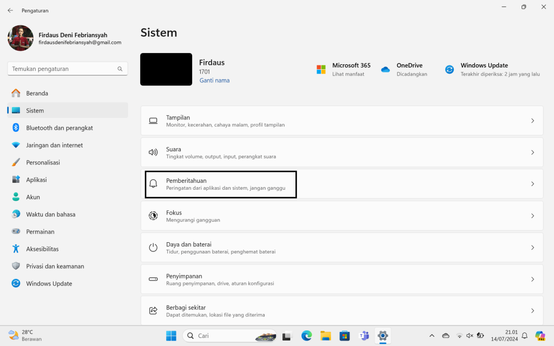Click the Temukan pengaturan search field

(62, 69)
